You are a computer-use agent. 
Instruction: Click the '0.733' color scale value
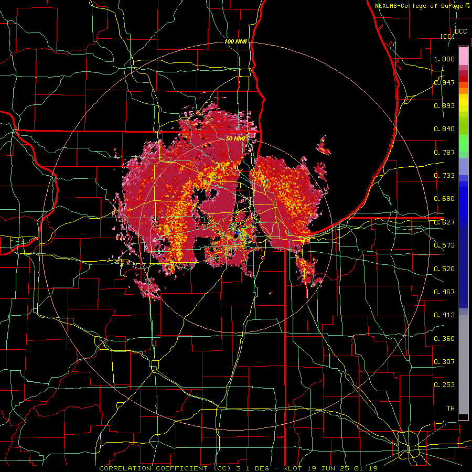pyautogui.click(x=444, y=176)
